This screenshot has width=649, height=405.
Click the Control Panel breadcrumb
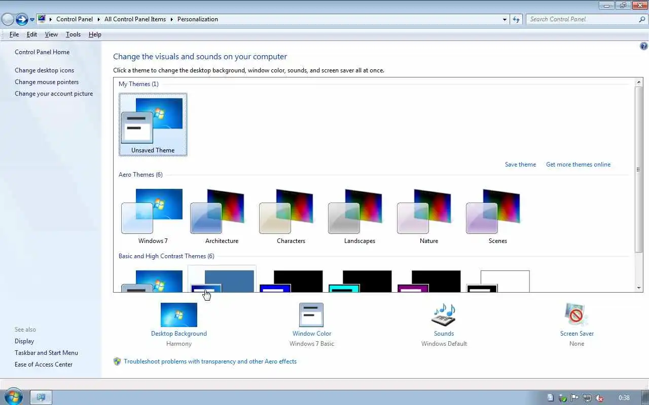tap(75, 19)
